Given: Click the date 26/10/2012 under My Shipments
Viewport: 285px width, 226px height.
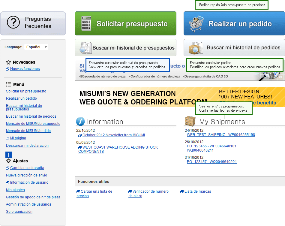Looking at the screenshot, I should point(194,142).
